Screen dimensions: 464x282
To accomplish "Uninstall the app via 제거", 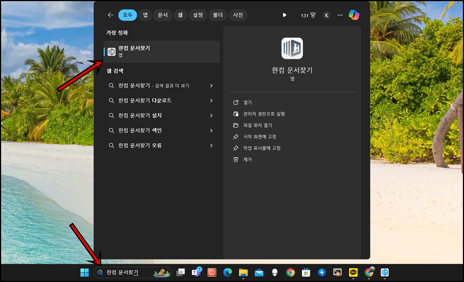I will click(242, 160).
